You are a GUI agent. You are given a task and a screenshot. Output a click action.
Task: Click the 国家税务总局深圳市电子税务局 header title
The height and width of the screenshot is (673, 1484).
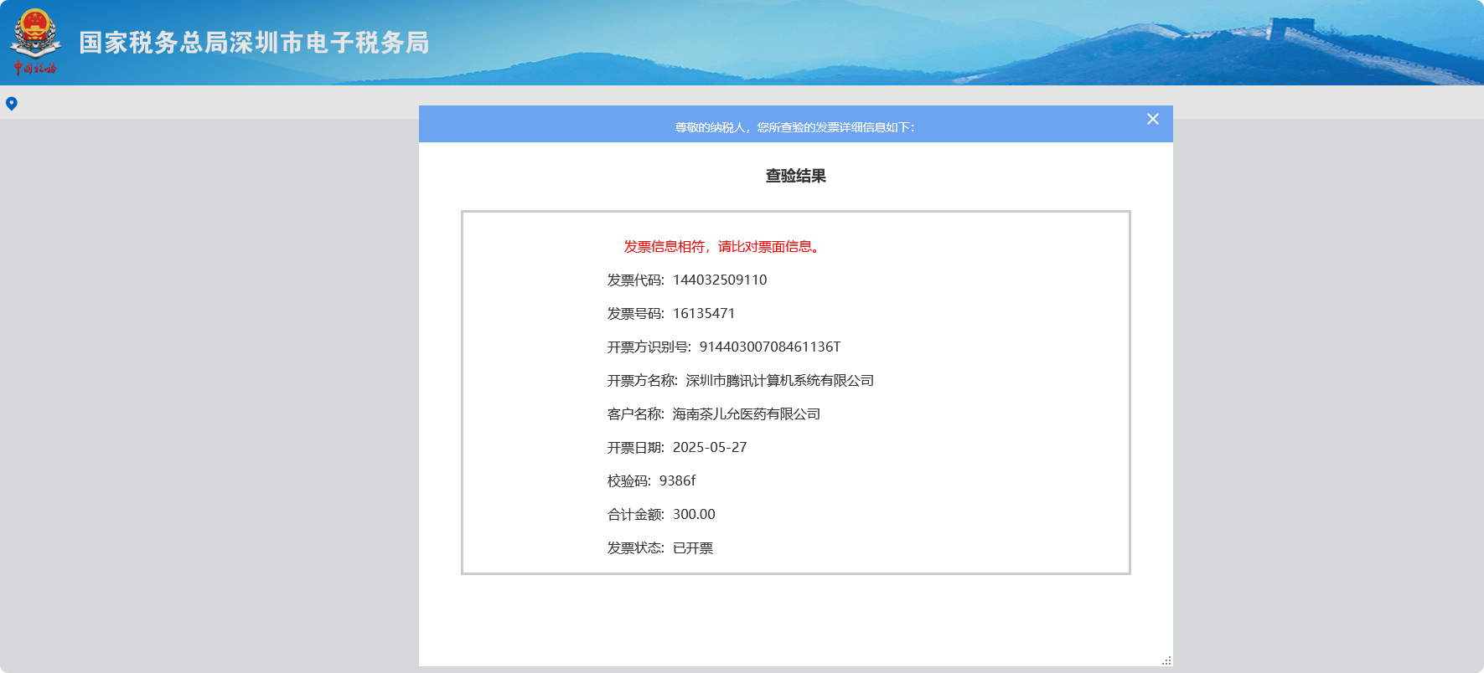pos(254,43)
